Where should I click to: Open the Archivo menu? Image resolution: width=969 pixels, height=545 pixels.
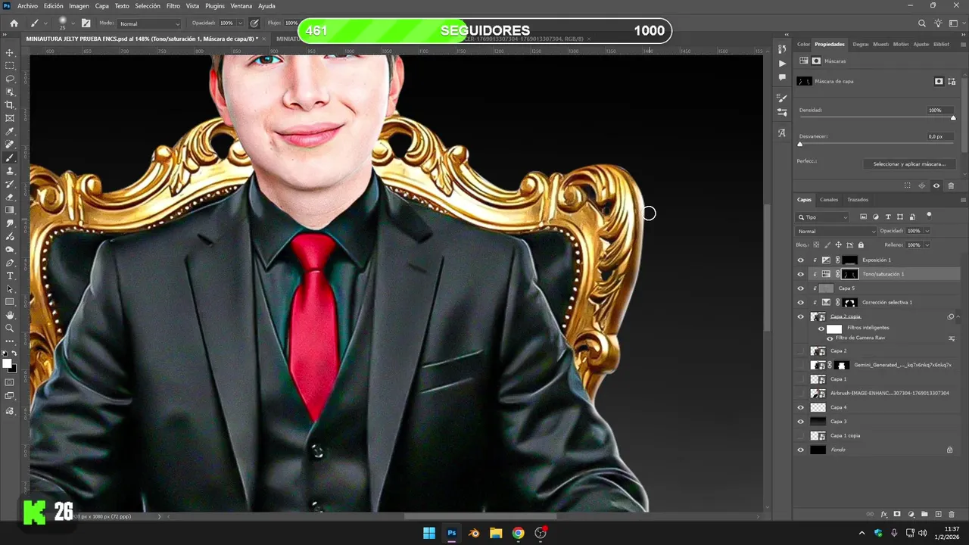click(27, 6)
